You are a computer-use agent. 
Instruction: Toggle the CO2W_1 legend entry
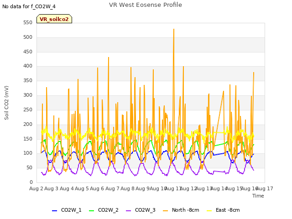[67, 210]
